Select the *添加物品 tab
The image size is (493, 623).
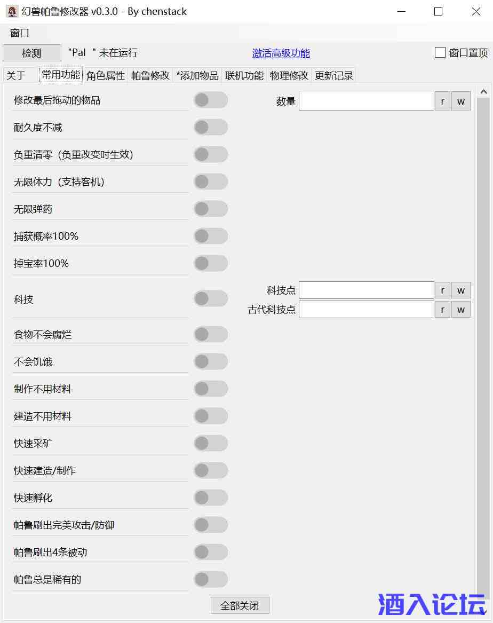(x=197, y=75)
